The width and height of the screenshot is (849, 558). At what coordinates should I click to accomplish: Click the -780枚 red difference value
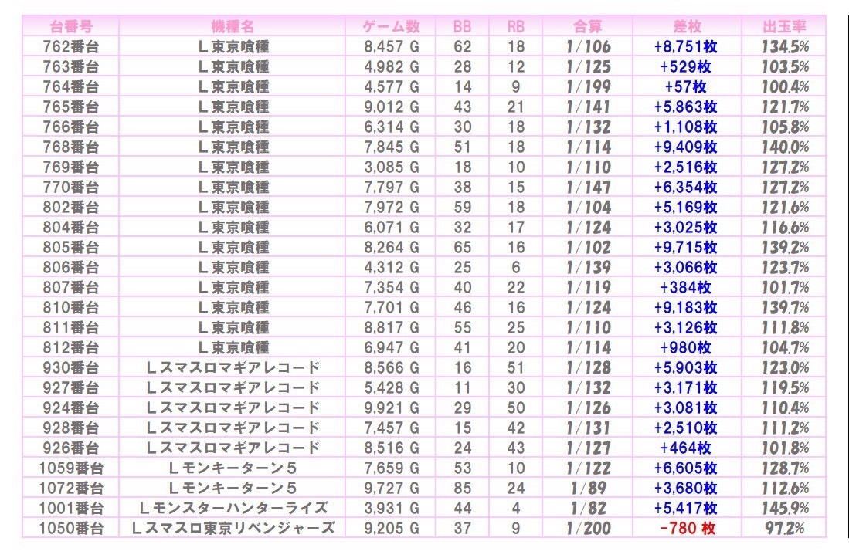click(686, 529)
